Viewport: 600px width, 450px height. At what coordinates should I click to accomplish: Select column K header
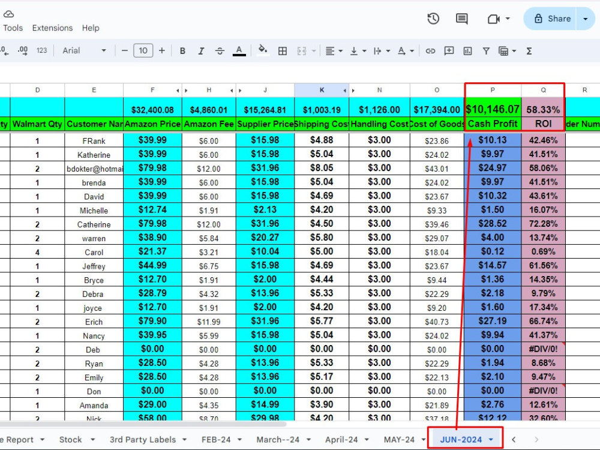pyautogui.click(x=322, y=90)
